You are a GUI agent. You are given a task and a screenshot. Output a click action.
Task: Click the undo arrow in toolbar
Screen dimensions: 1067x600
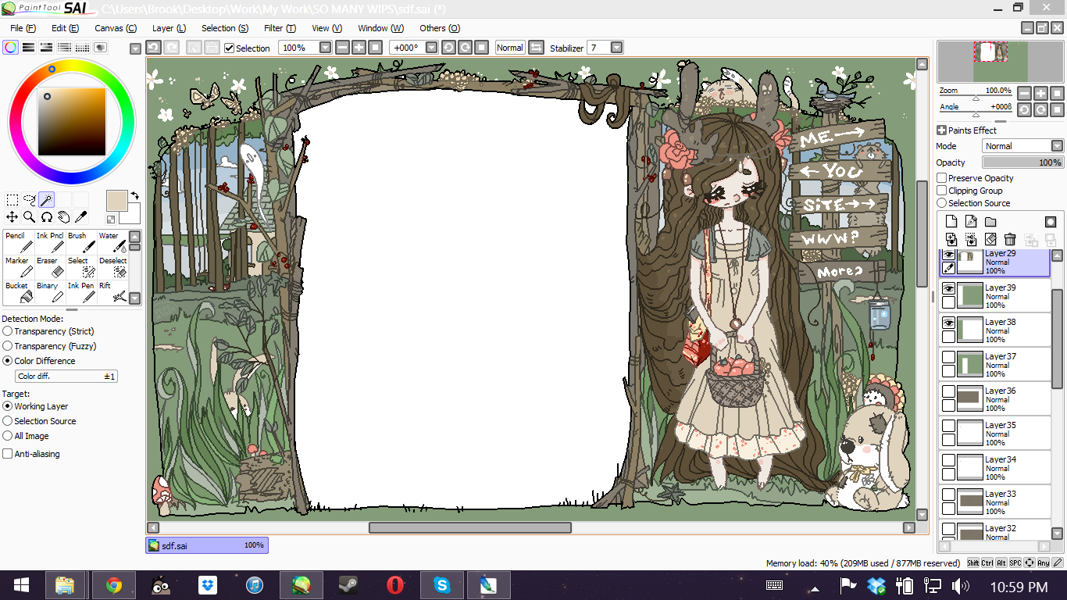pyautogui.click(x=154, y=48)
